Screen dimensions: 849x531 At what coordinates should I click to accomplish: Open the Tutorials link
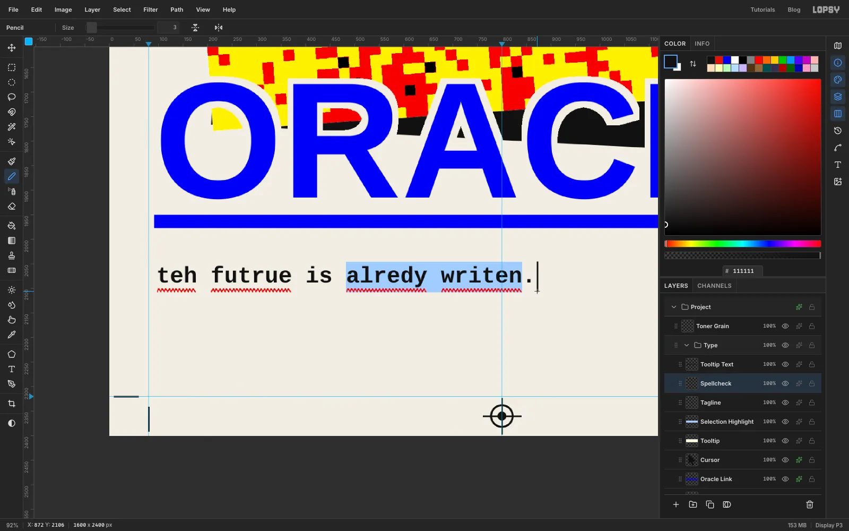[x=763, y=10]
